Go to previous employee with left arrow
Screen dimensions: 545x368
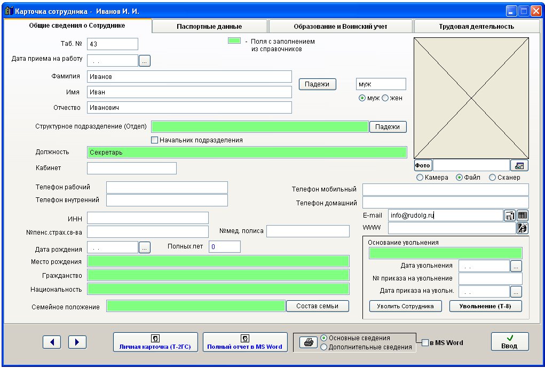(52, 342)
